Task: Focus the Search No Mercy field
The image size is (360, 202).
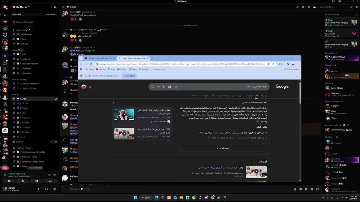Action: tap(336, 7)
